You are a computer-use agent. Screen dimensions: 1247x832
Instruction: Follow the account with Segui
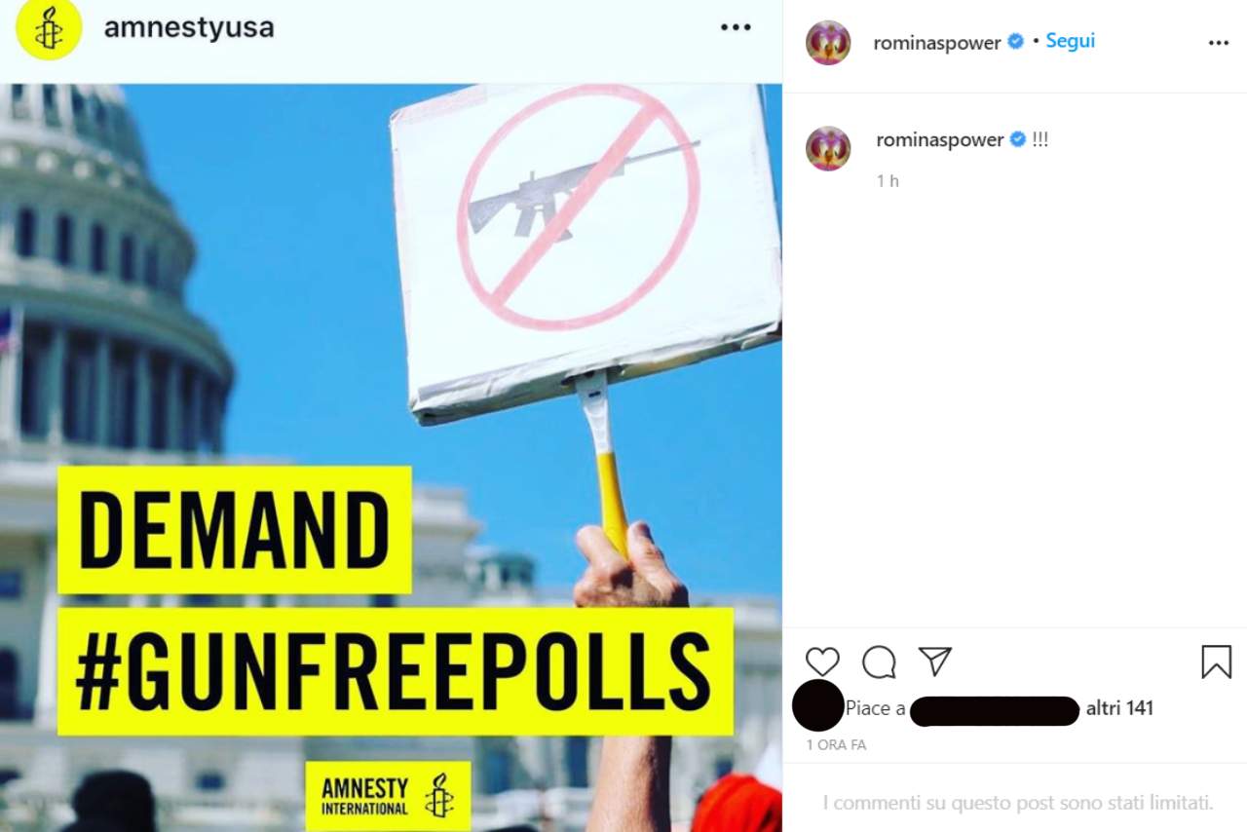tap(1071, 41)
